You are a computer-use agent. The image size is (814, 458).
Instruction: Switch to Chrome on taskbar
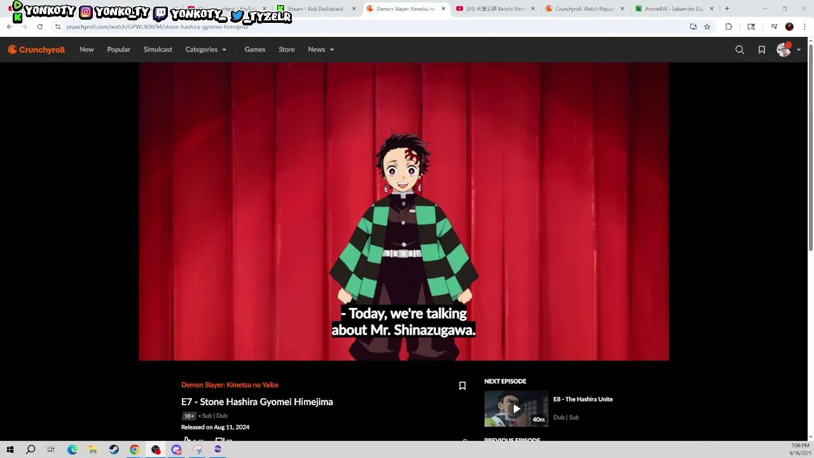pyautogui.click(x=135, y=450)
